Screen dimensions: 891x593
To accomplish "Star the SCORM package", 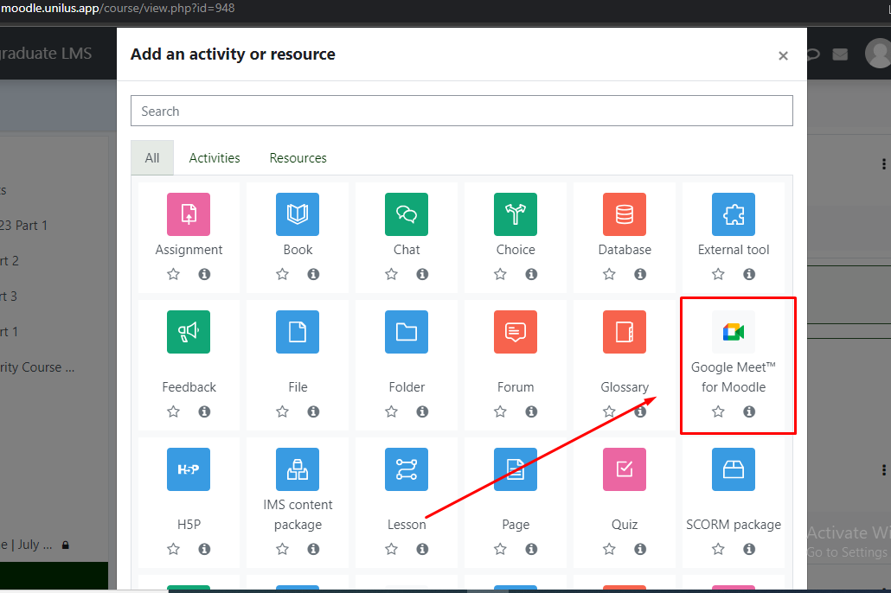I will click(718, 549).
